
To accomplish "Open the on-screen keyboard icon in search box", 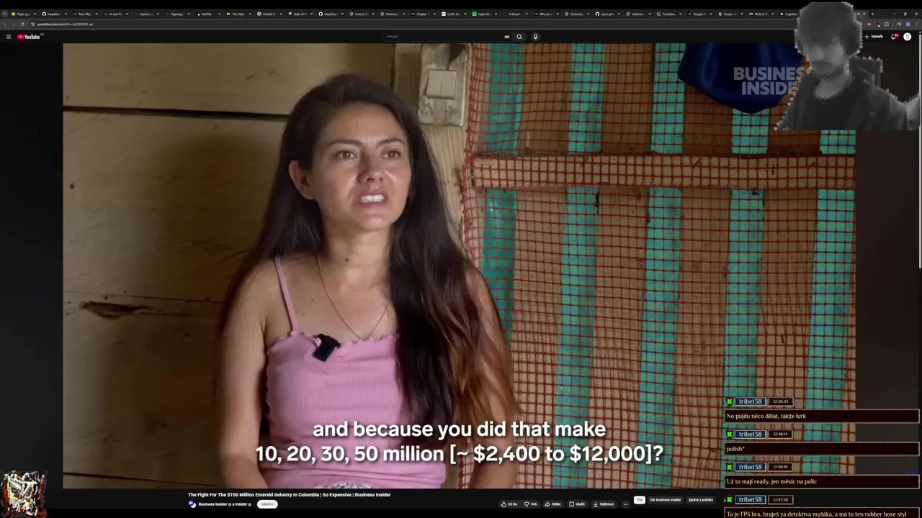I will 507,37.
